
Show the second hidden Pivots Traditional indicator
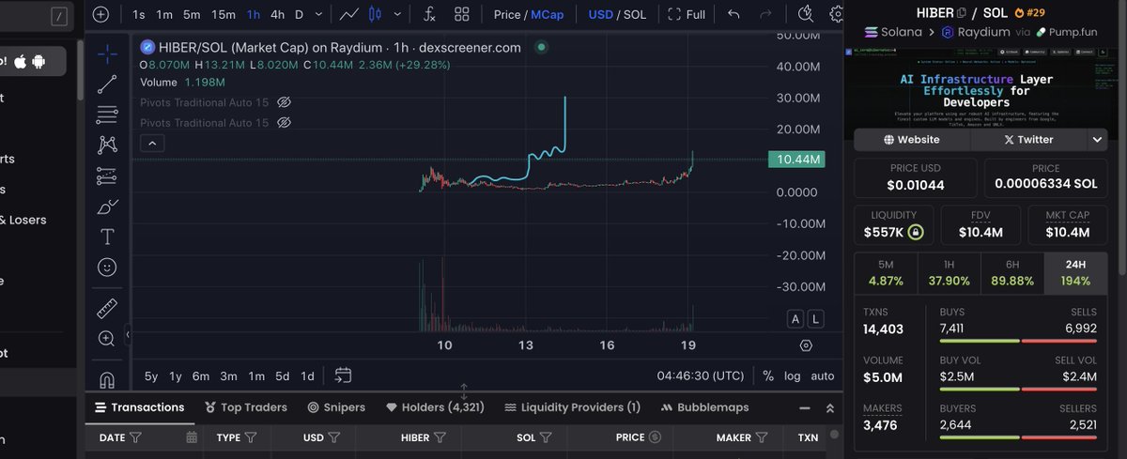point(284,123)
